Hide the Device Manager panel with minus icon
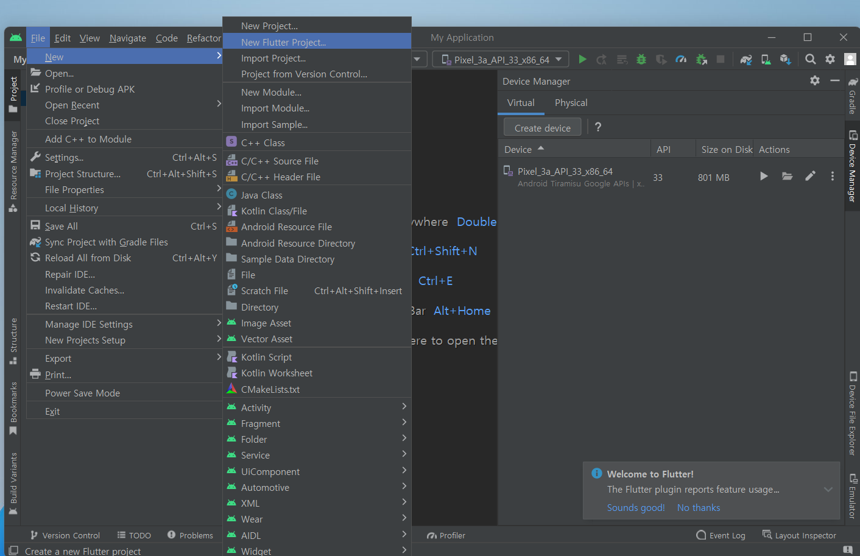This screenshot has width=860, height=556. point(835,80)
